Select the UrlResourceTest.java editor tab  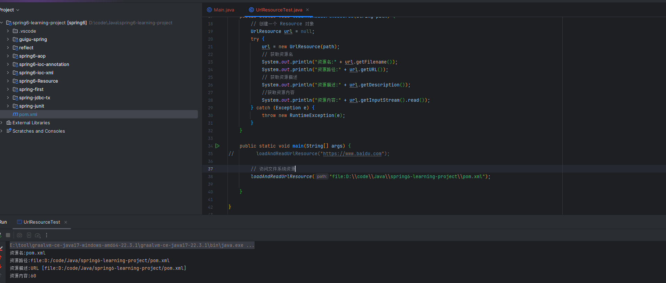click(279, 10)
